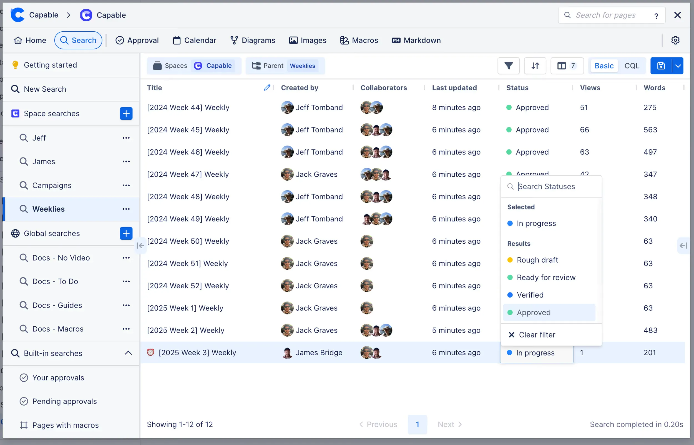Collapse the left sidebar arrow
This screenshot has width=694, height=445.
click(x=140, y=246)
